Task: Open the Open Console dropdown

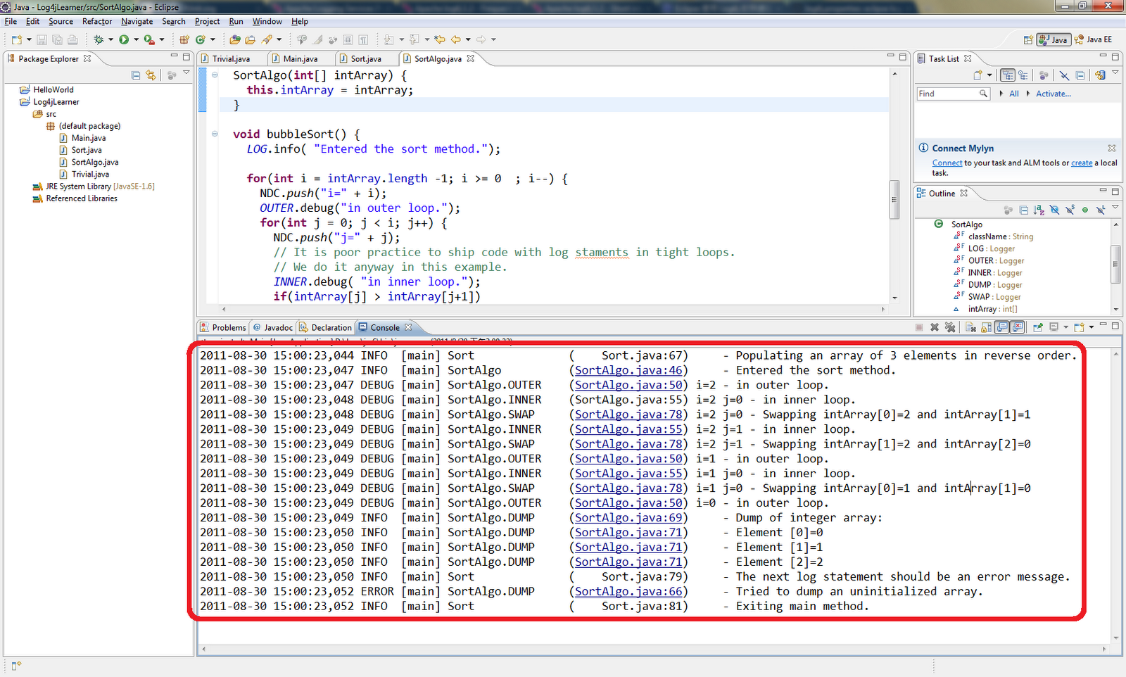Action: point(1091,327)
